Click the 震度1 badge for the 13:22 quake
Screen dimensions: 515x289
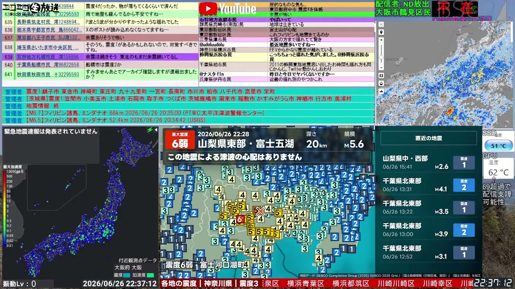point(464,208)
